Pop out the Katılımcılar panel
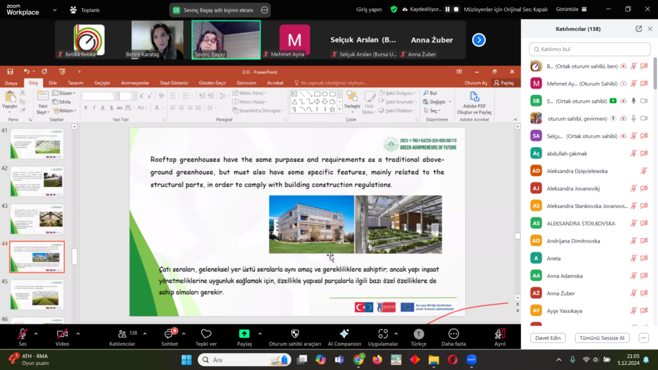Image resolution: width=658 pixels, height=370 pixels. [x=638, y=29]
